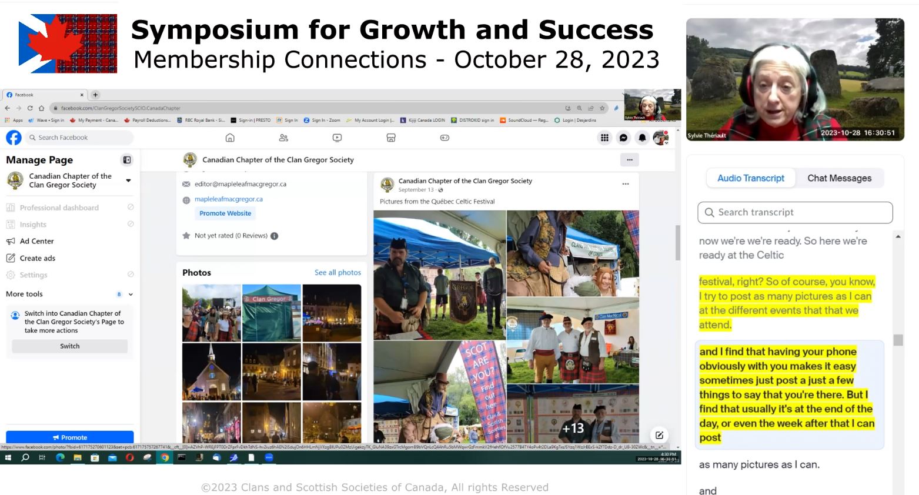
Task: Open the Zoom app taskbar icon
Action: pyautogui.click(x=269, y=457)
